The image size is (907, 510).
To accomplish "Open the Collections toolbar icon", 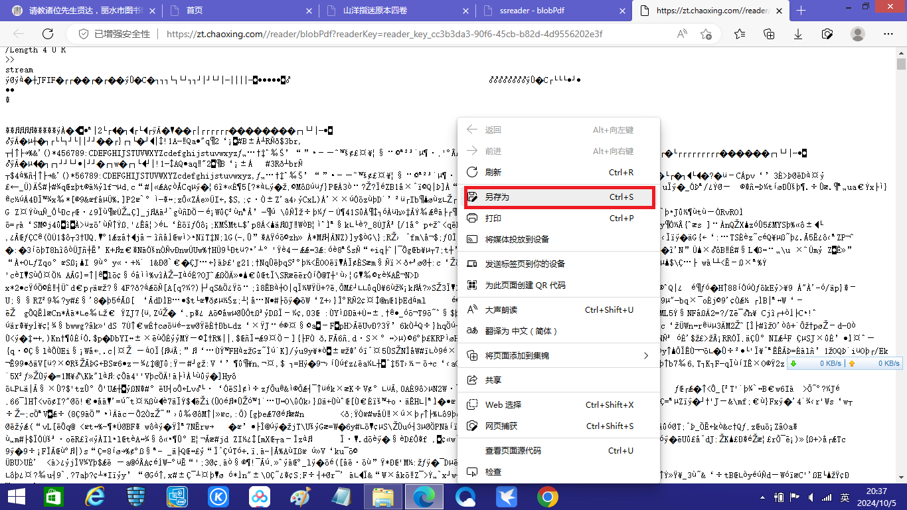I will (x=769, y=34).
